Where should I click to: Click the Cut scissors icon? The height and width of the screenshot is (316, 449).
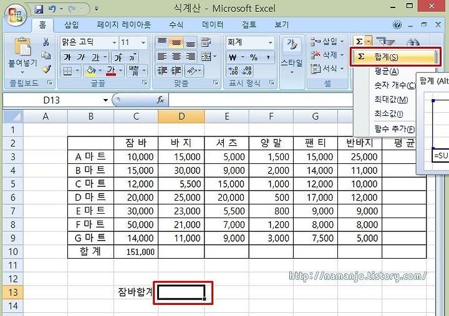pyautogui.click(x=46, y=42)
